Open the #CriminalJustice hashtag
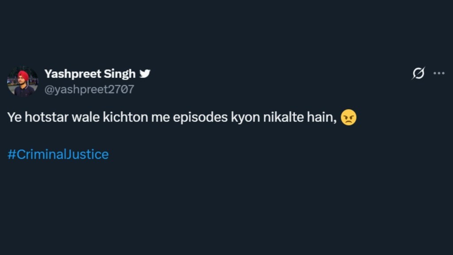Viewport: 453px width, 255px height. 58,155
